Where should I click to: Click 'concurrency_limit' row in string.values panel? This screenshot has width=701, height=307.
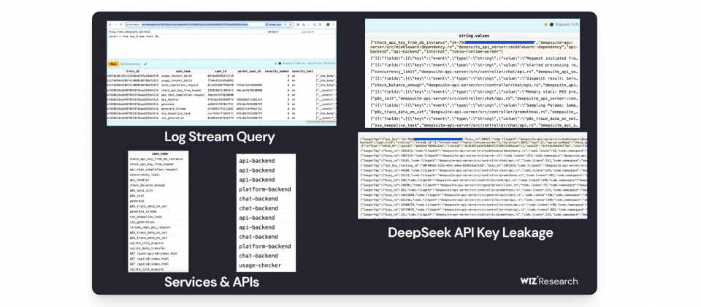[475, 71]
